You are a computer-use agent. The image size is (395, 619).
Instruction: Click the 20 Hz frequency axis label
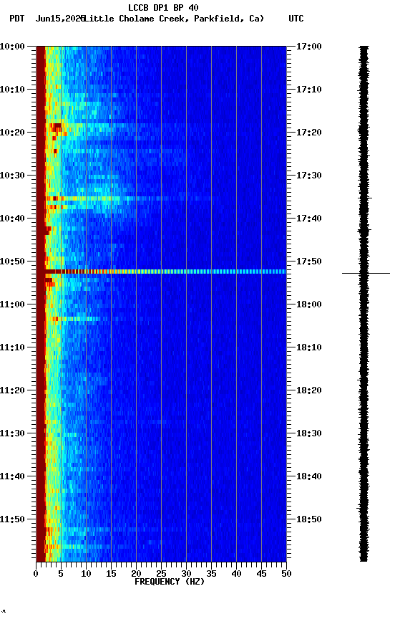pos(136,574)
